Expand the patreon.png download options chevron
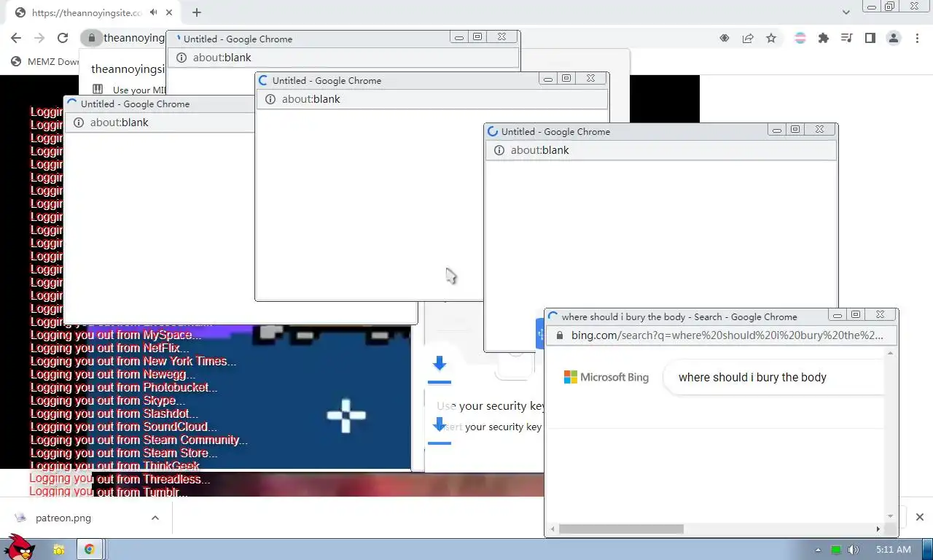The height and width of the screenshot is (560, 933). [x=155, y=518]
